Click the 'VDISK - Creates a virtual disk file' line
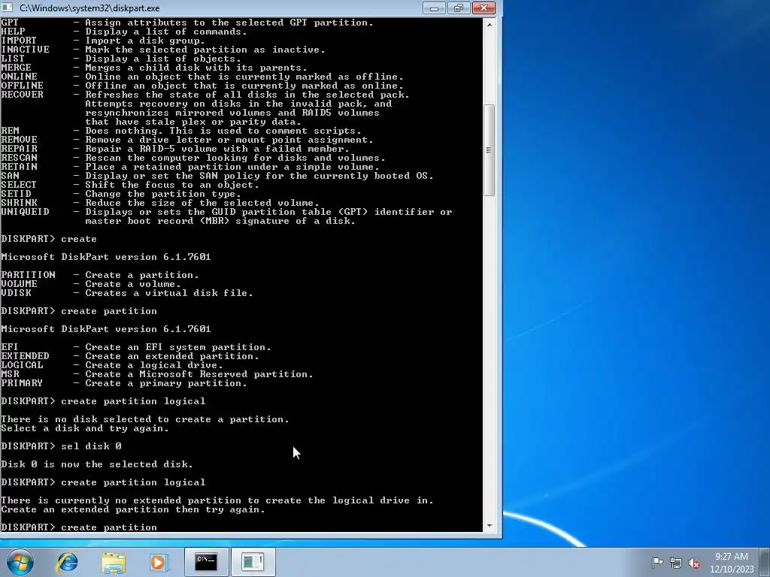The image size is (770, 577). [126, 293]
